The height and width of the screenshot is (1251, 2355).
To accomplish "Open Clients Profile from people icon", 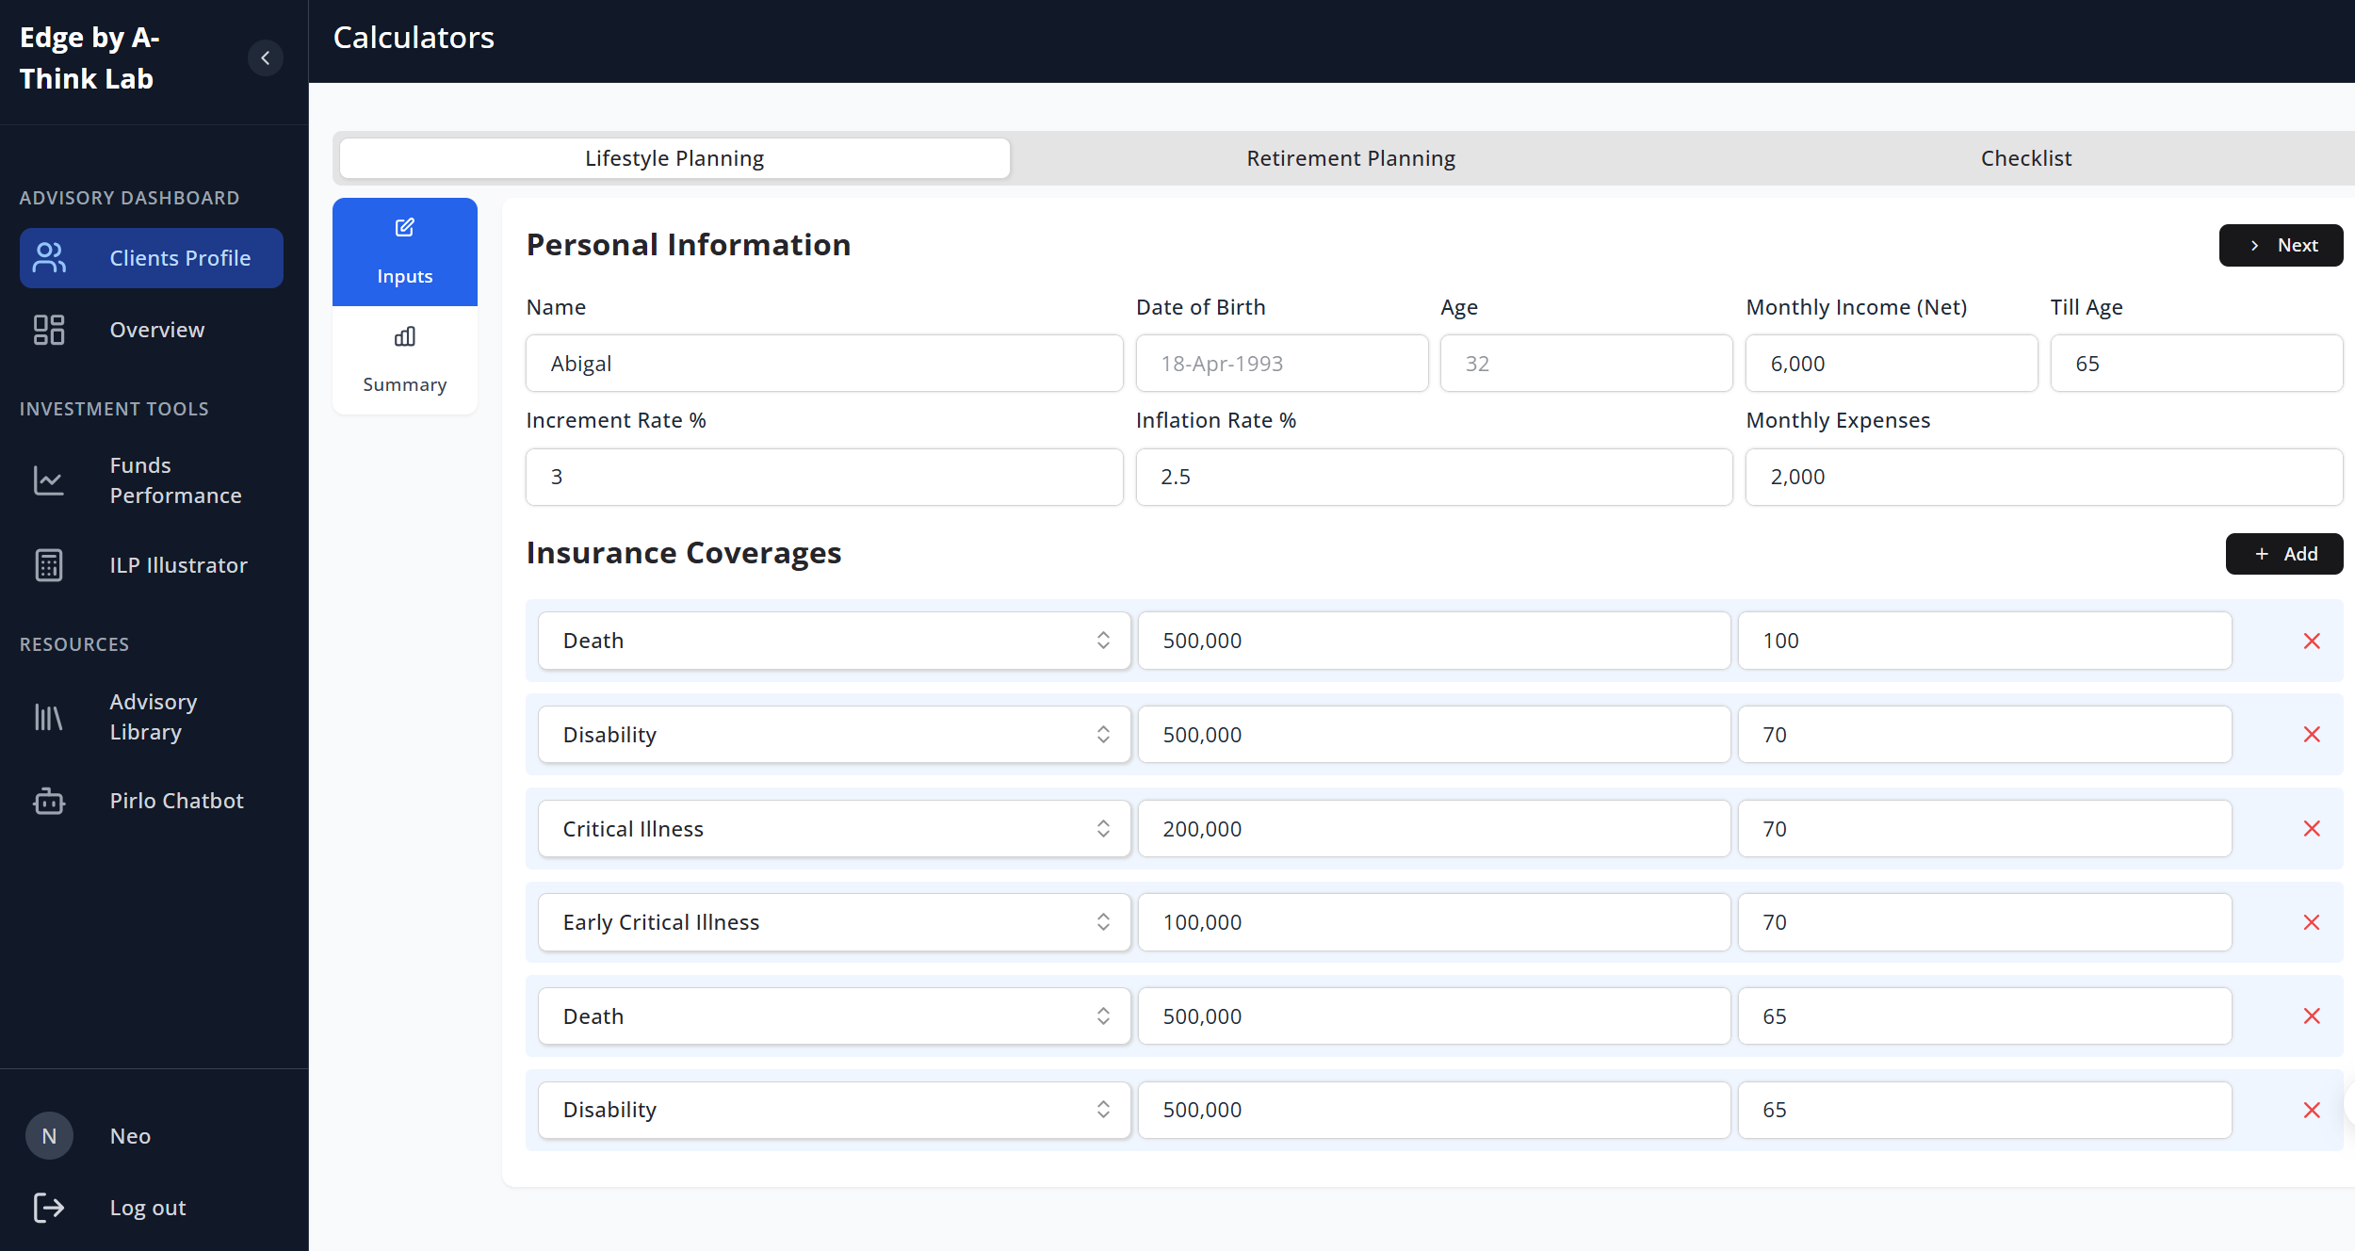I will coord(49,257).
